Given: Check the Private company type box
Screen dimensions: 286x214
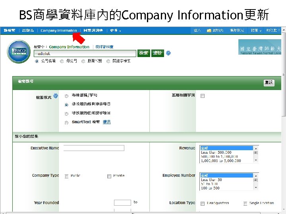Looking at the screenshot, I should (109, 176).
